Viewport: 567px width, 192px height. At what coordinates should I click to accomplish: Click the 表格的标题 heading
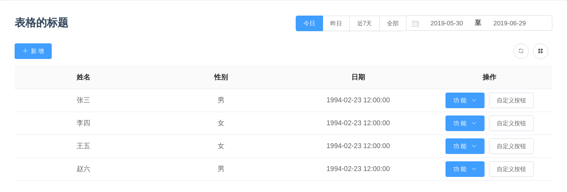(x=41, y=23)
